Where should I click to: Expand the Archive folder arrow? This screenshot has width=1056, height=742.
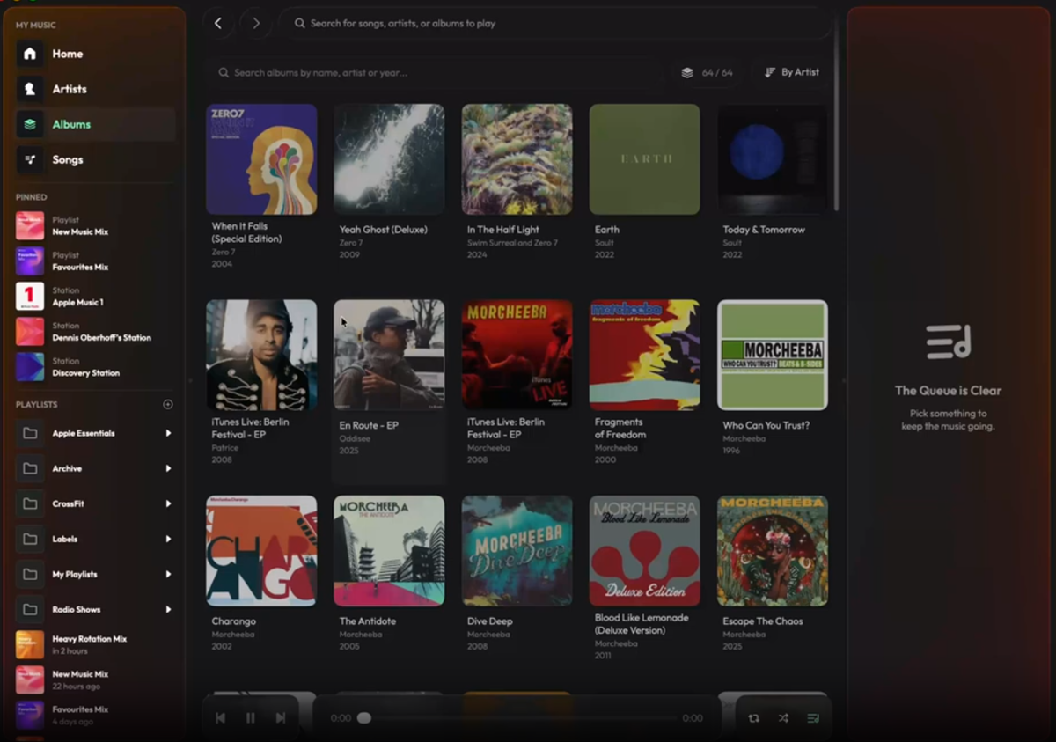[168, 468]
